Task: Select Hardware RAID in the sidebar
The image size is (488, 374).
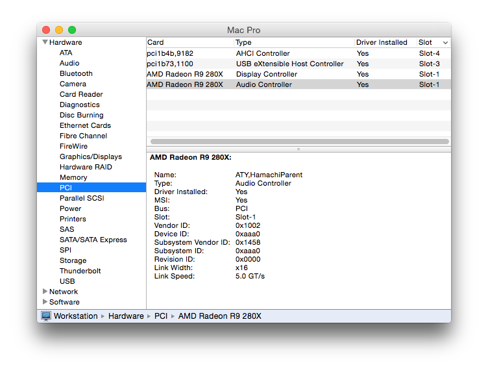Action: point(86,167)
